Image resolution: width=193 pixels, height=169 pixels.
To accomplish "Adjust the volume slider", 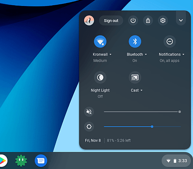I will (142, 112).
